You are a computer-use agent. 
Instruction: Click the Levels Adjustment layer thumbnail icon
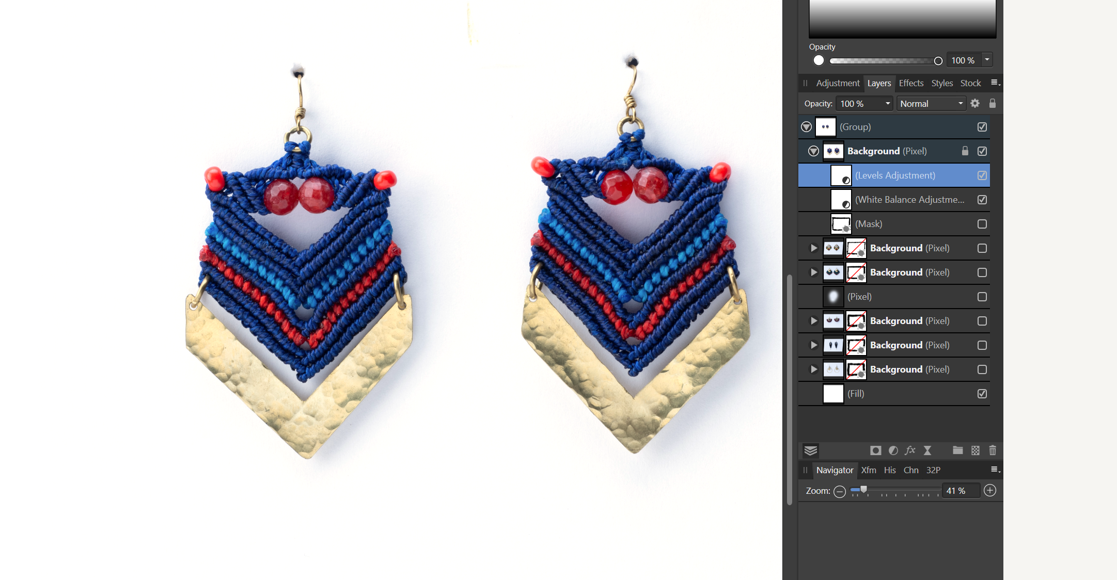841,175
